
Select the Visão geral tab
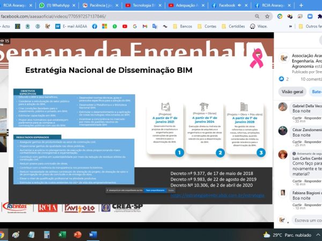click(x=292, y=92)
